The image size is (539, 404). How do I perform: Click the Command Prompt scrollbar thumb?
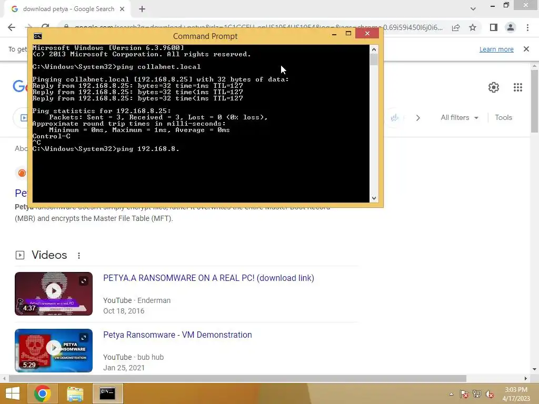pyautogui.click(x=374, y=60)
